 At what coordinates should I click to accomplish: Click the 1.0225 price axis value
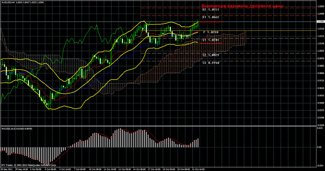pyautogui.click(x=320, y=36)
